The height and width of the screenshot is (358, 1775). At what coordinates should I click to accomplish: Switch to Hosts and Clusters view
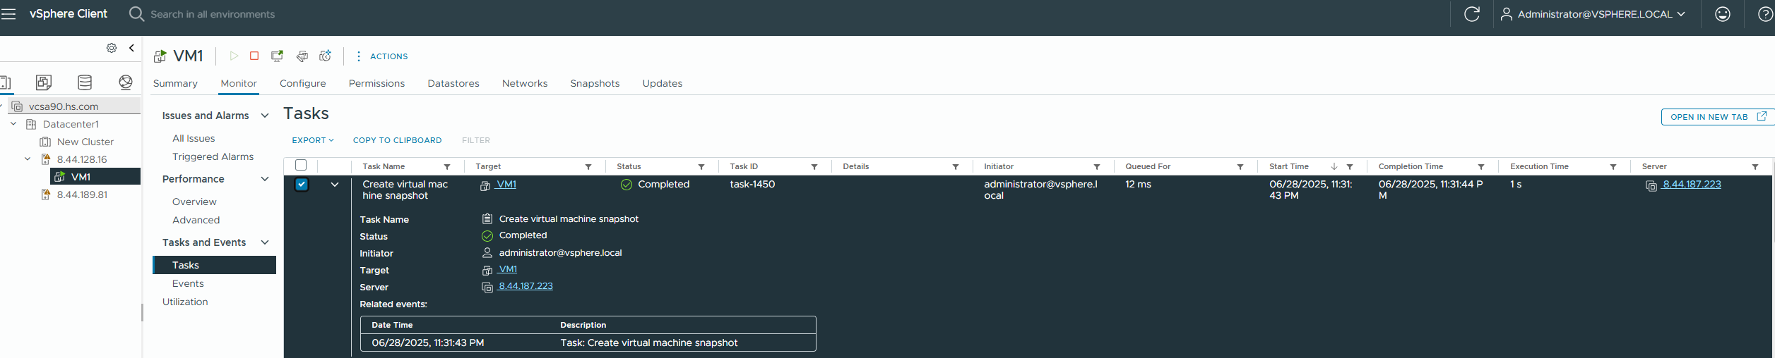[x=4, y=82]
